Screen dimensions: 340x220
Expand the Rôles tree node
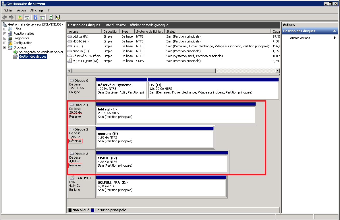5,29
